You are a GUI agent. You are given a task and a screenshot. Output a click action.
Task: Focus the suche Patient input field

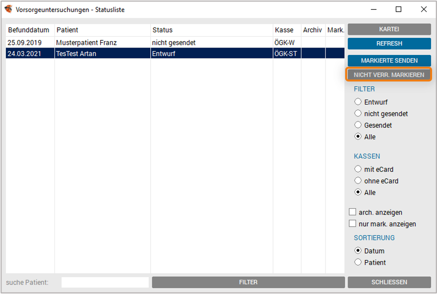105,282
